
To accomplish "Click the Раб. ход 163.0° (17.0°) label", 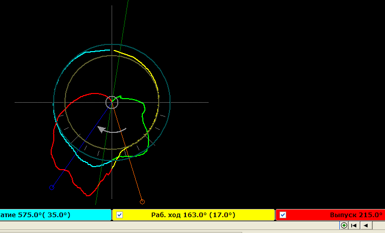I will pos(193,215).
